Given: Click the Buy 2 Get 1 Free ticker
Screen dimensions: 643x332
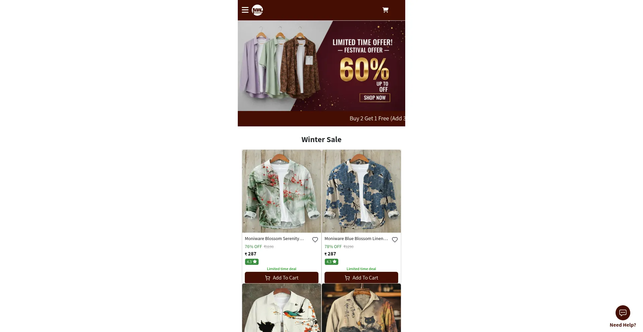Looking at the screenshot, I should pos(377,118).
